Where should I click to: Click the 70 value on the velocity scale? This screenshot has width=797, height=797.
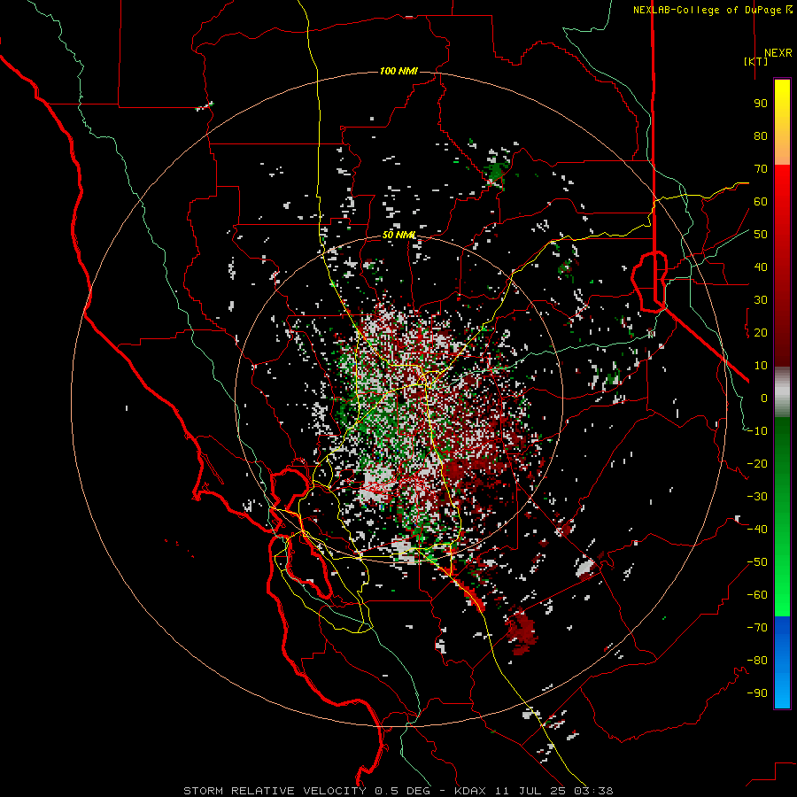[761, 169]
